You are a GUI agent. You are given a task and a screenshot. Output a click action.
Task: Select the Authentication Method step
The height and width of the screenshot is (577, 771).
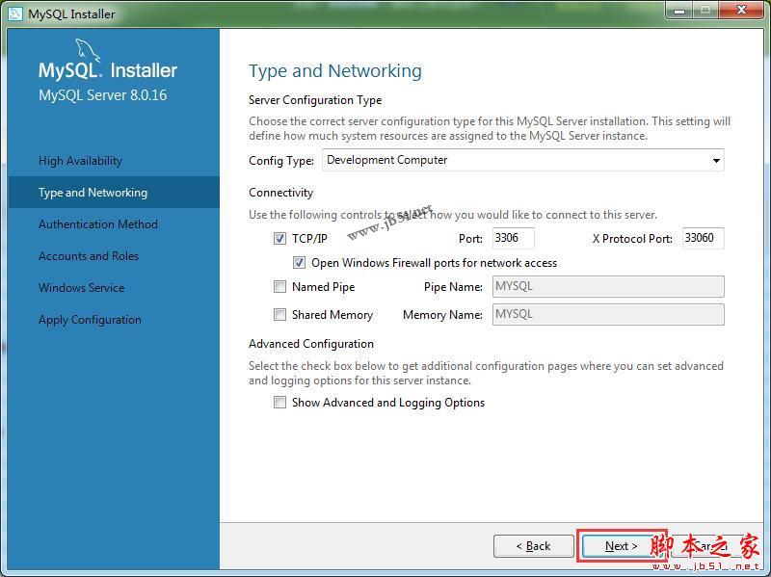(99, 223)
